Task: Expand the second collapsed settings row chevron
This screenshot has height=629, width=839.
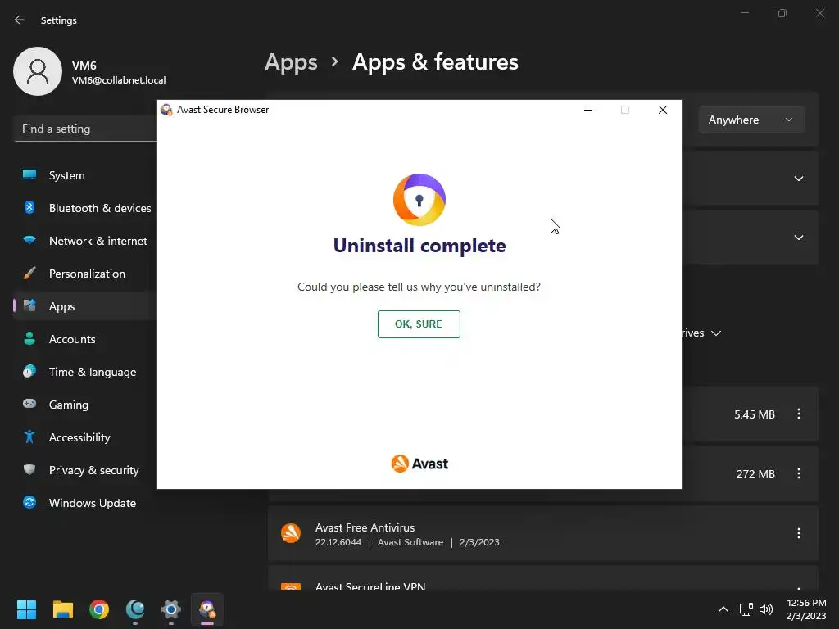Action: coord(798,237)
